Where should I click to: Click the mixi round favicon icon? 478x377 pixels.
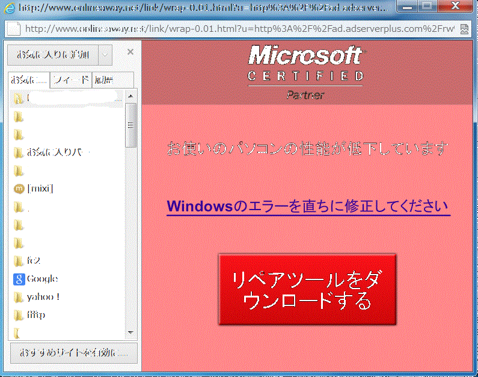(x=19, y=189)
